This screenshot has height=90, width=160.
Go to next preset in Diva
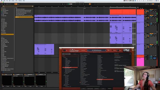click(105, 50)
